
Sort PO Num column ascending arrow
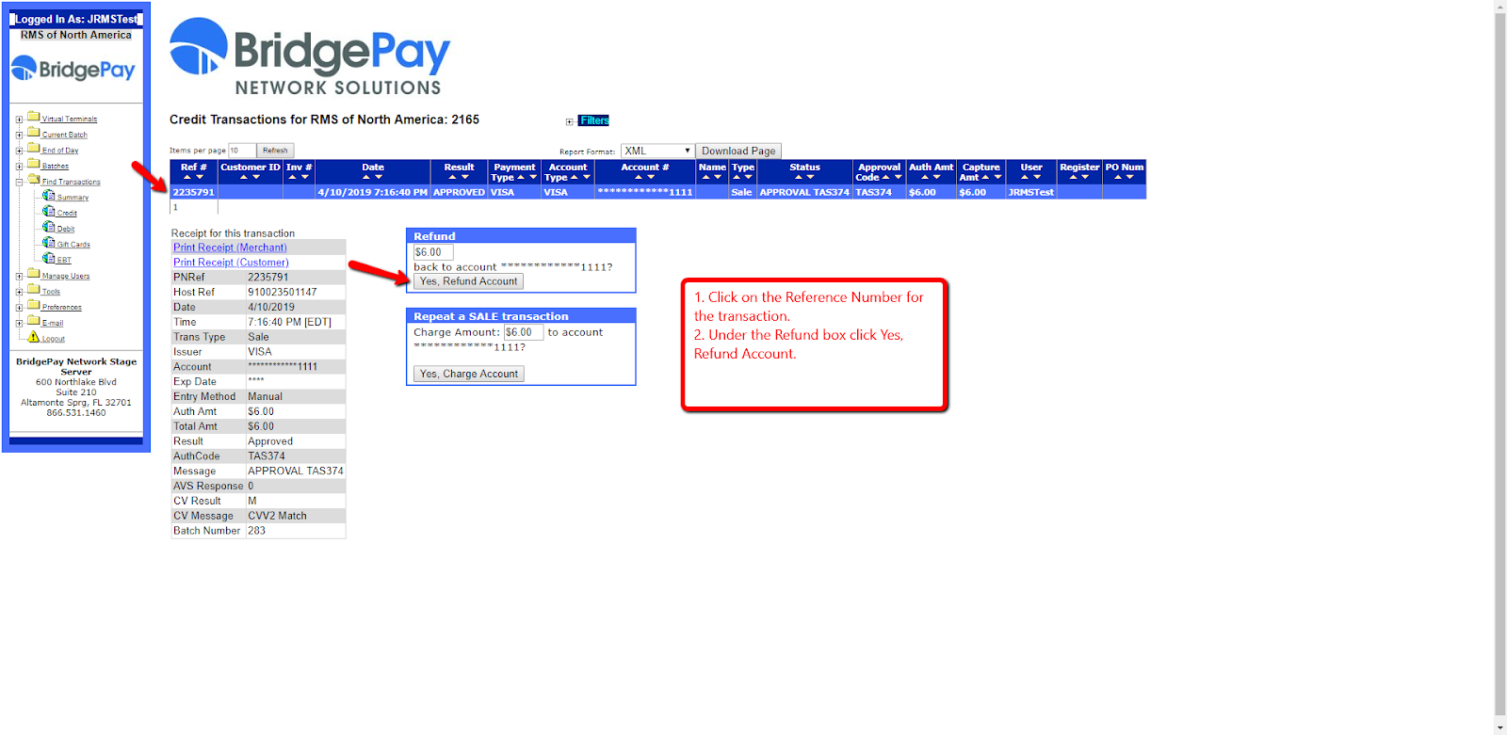click(x=1118, y=177)
